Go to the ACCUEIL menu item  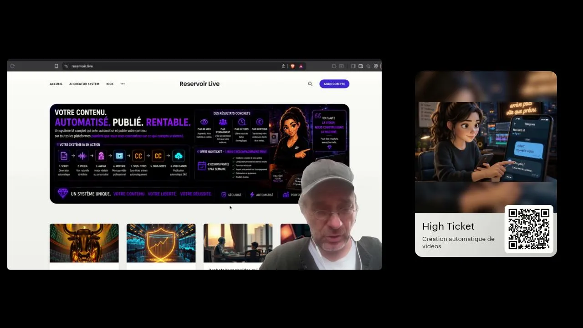pos(56,84)
